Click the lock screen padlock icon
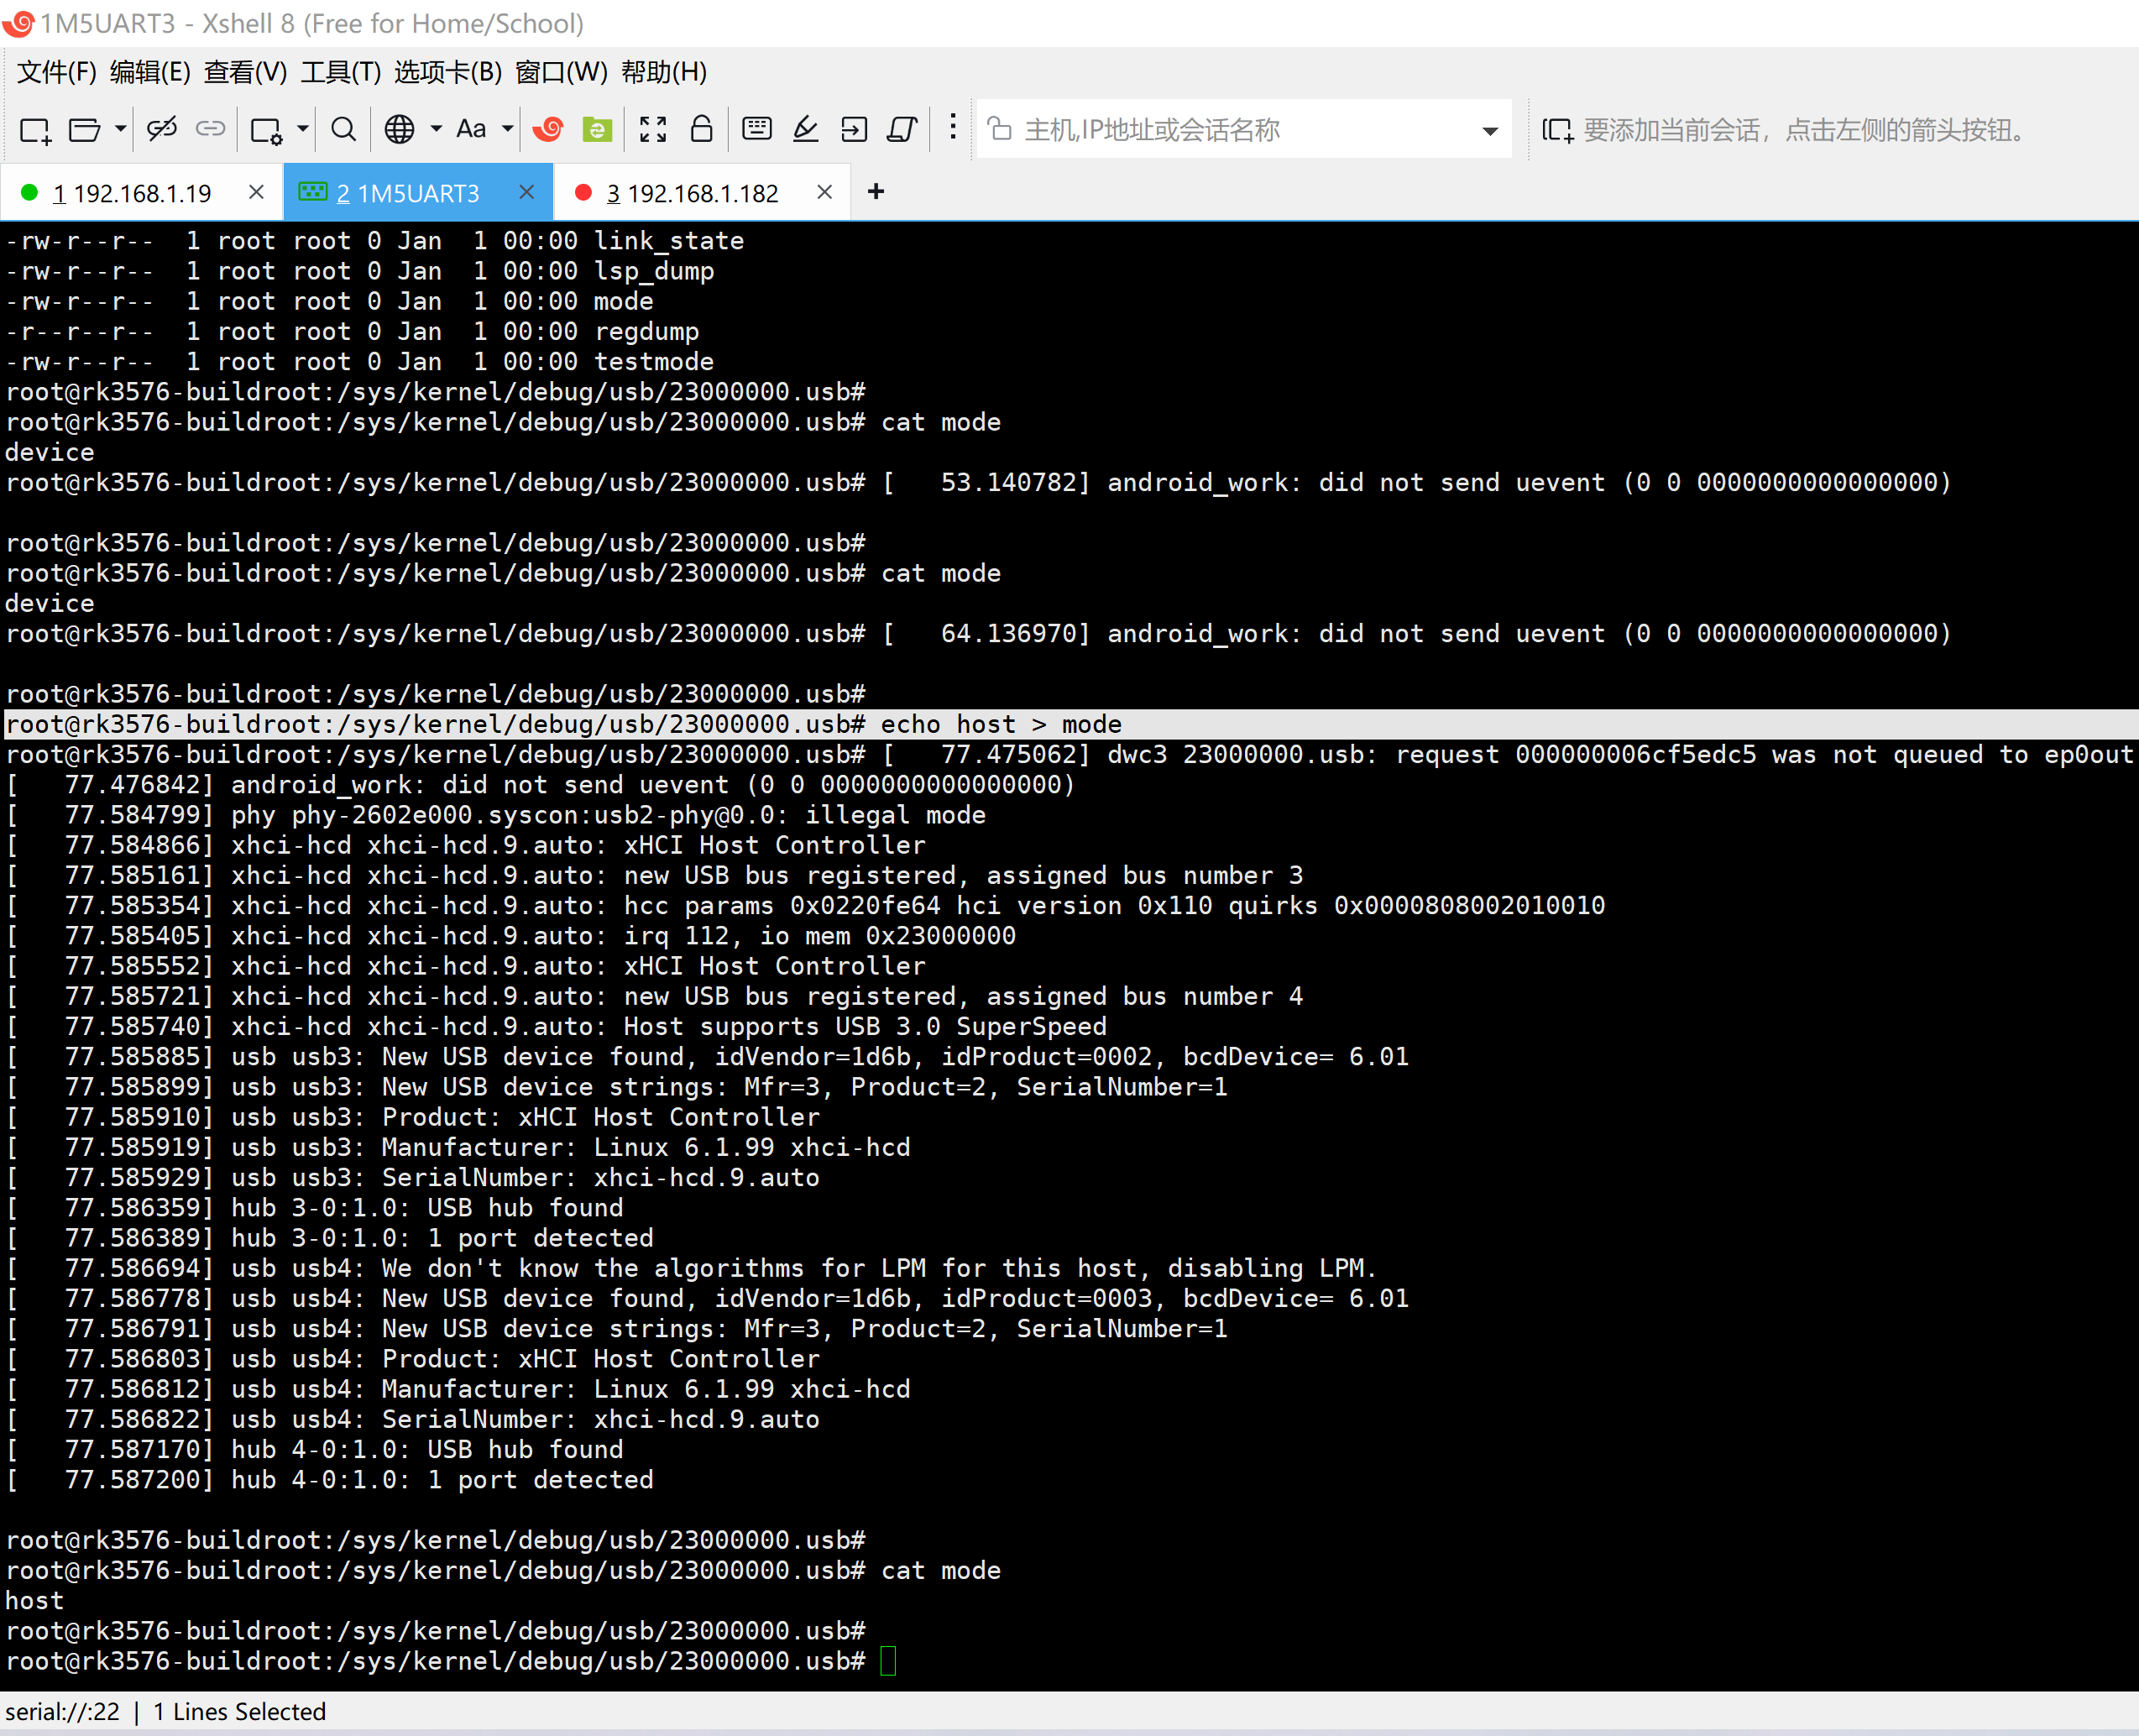The height and width of the screenshot is (1736, 2139). [702, 129]
